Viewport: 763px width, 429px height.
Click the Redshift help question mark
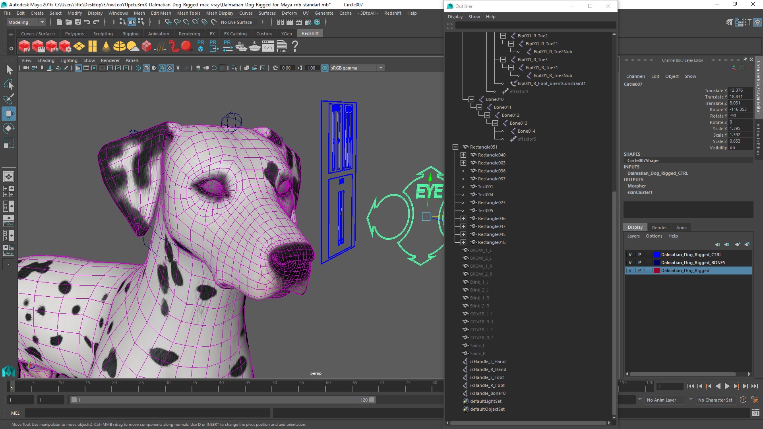[295, 46]
